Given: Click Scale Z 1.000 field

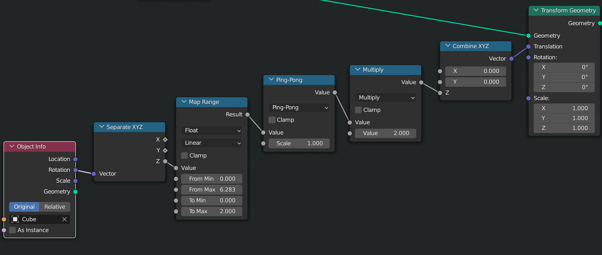Looking at the screenshot, I should point(564,128).
